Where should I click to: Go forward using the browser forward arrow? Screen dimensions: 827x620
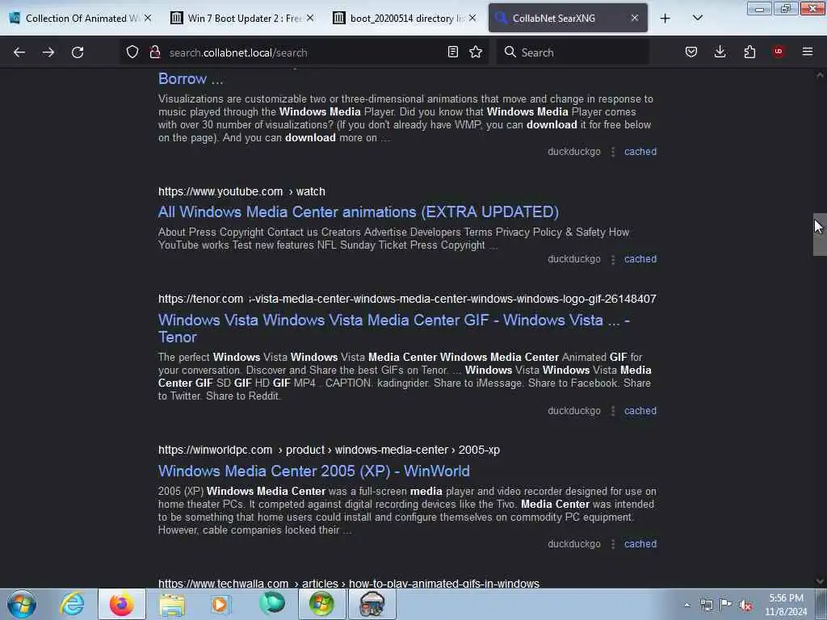48,52
